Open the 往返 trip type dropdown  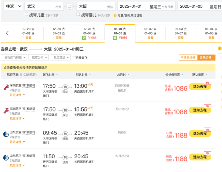pos(13,6)
